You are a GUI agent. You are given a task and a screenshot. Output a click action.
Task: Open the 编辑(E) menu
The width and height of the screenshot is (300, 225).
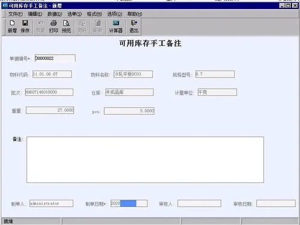(35, 14)
